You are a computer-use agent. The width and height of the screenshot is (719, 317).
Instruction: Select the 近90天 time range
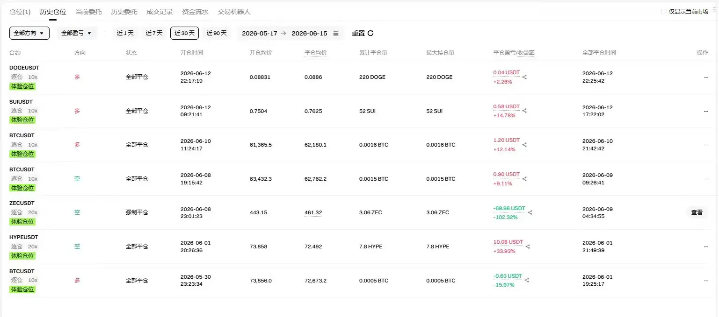(x=217, y=33)
